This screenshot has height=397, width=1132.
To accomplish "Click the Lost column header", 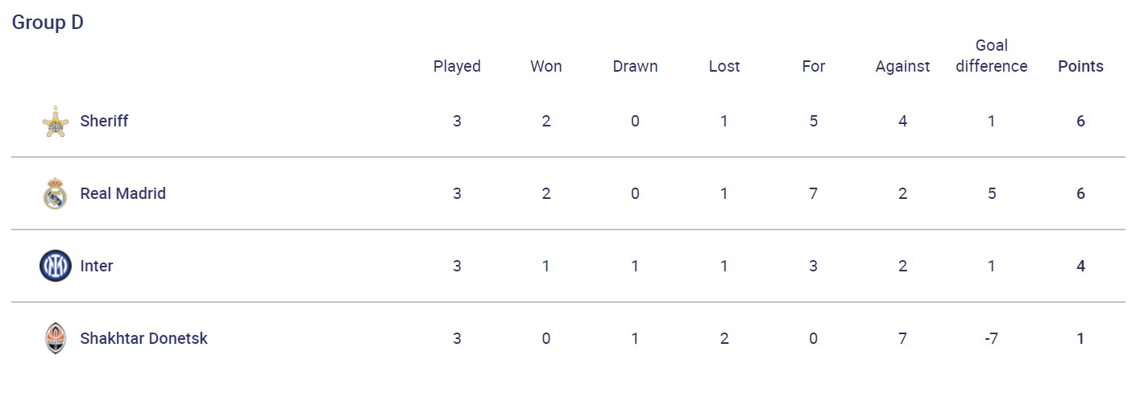I will 724,67.
